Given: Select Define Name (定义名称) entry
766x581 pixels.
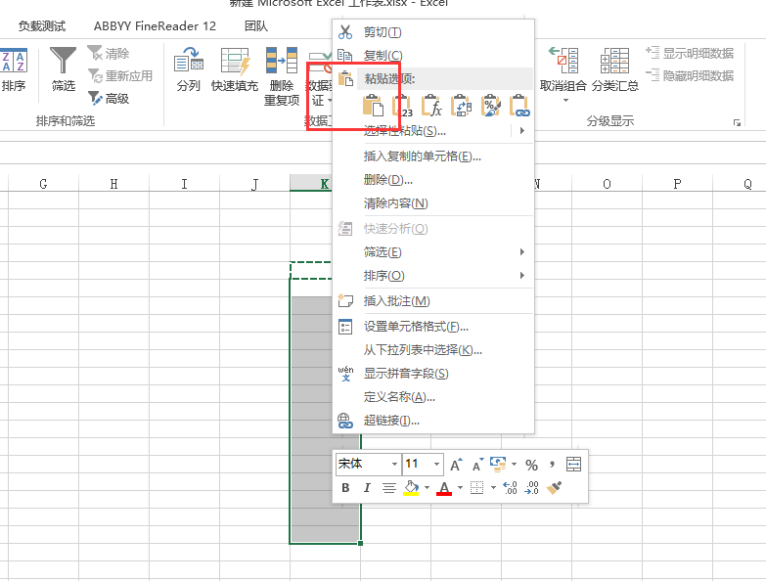Looking at the screenshot, I should tap(433, 397).
